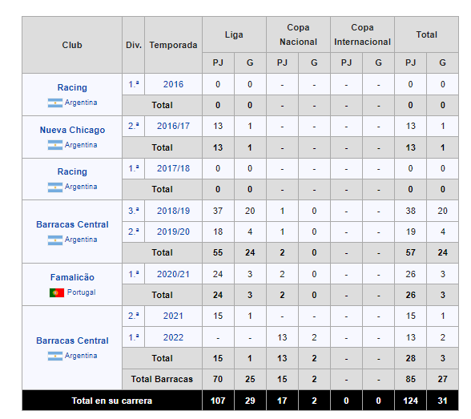The width and height of the screenshot is (471, 419).
Task: Click the Total Barracas row label
Action: (x=162, y=380)
